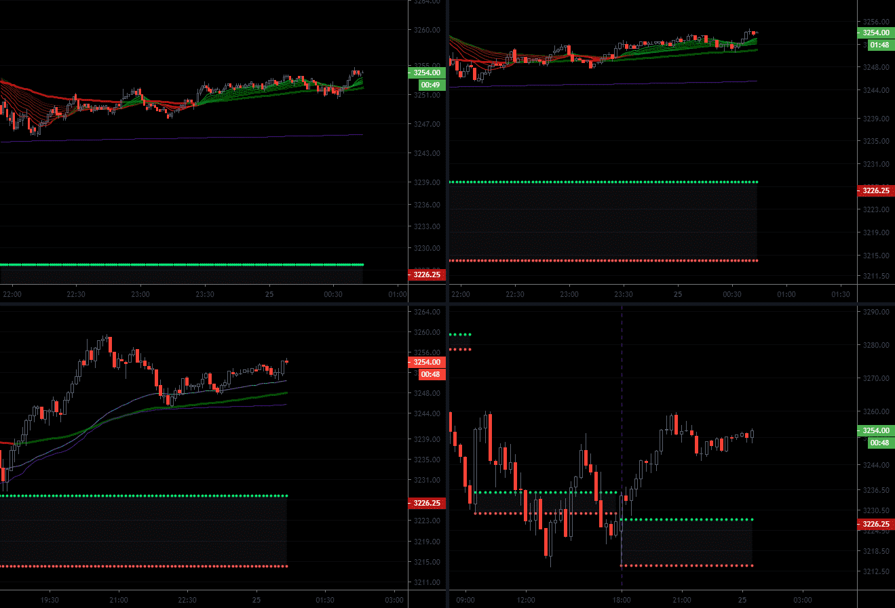Click the 21:00 label in bottom-left chart

tap(119, 600)
